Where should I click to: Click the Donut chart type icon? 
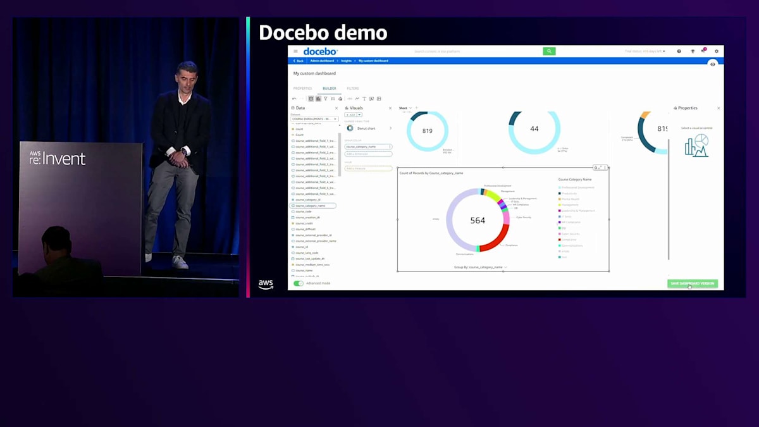click(x=350, y=128)
